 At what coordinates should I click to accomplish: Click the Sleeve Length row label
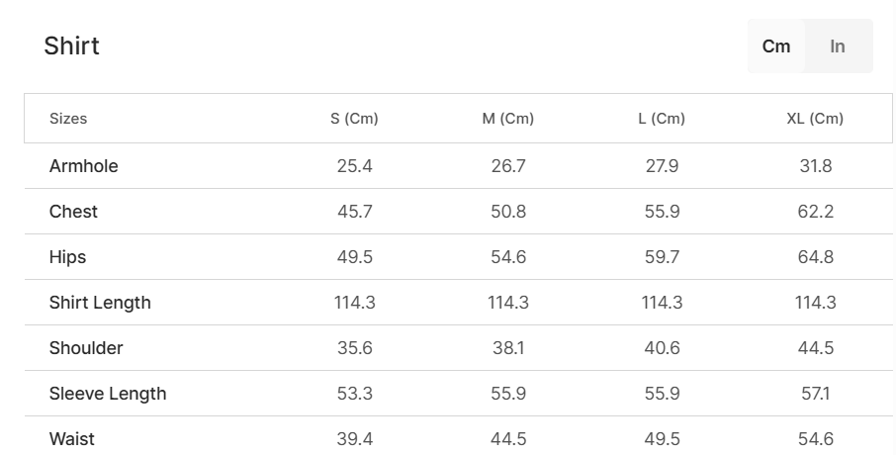pyautogui.click(x=108, y=394)
